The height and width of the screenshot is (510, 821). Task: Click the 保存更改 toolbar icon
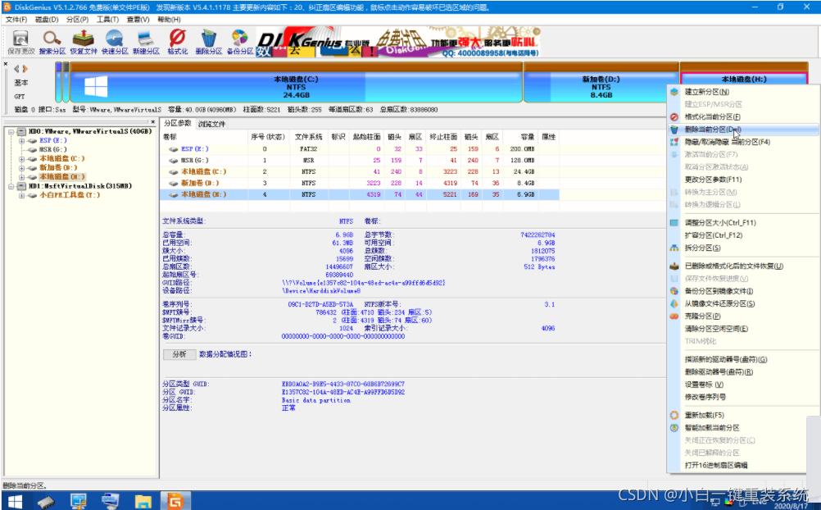20,42
